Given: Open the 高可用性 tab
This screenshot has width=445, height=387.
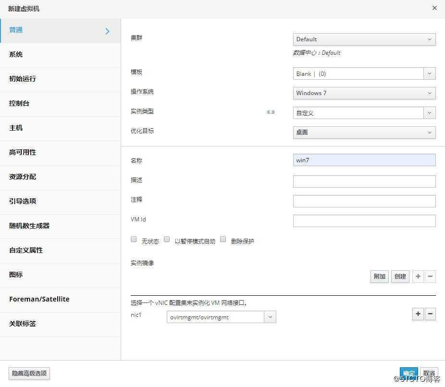Looking at the screenshot, I should coord(60,153).
